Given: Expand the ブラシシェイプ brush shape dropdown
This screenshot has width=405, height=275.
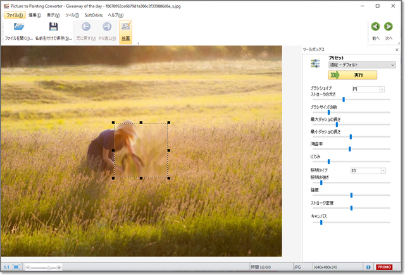Looking at the screenshot, I should coord(382,89).
